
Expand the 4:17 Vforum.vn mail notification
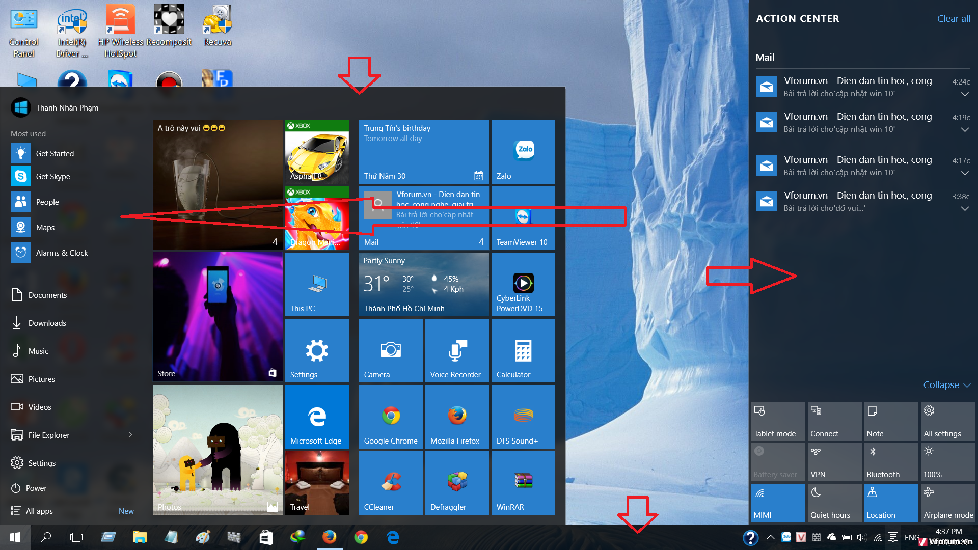(x=964, y=173)
